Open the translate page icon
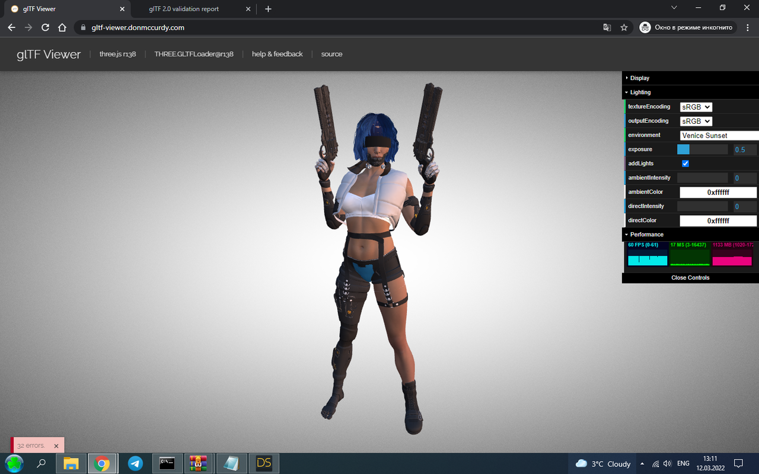The height and width of the screenshot is (474, 759). (x=607, y=27)
